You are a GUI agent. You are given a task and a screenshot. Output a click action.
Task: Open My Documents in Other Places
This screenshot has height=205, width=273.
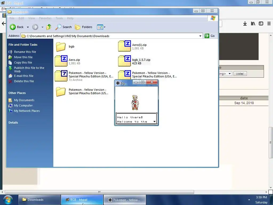pos(24,100)
